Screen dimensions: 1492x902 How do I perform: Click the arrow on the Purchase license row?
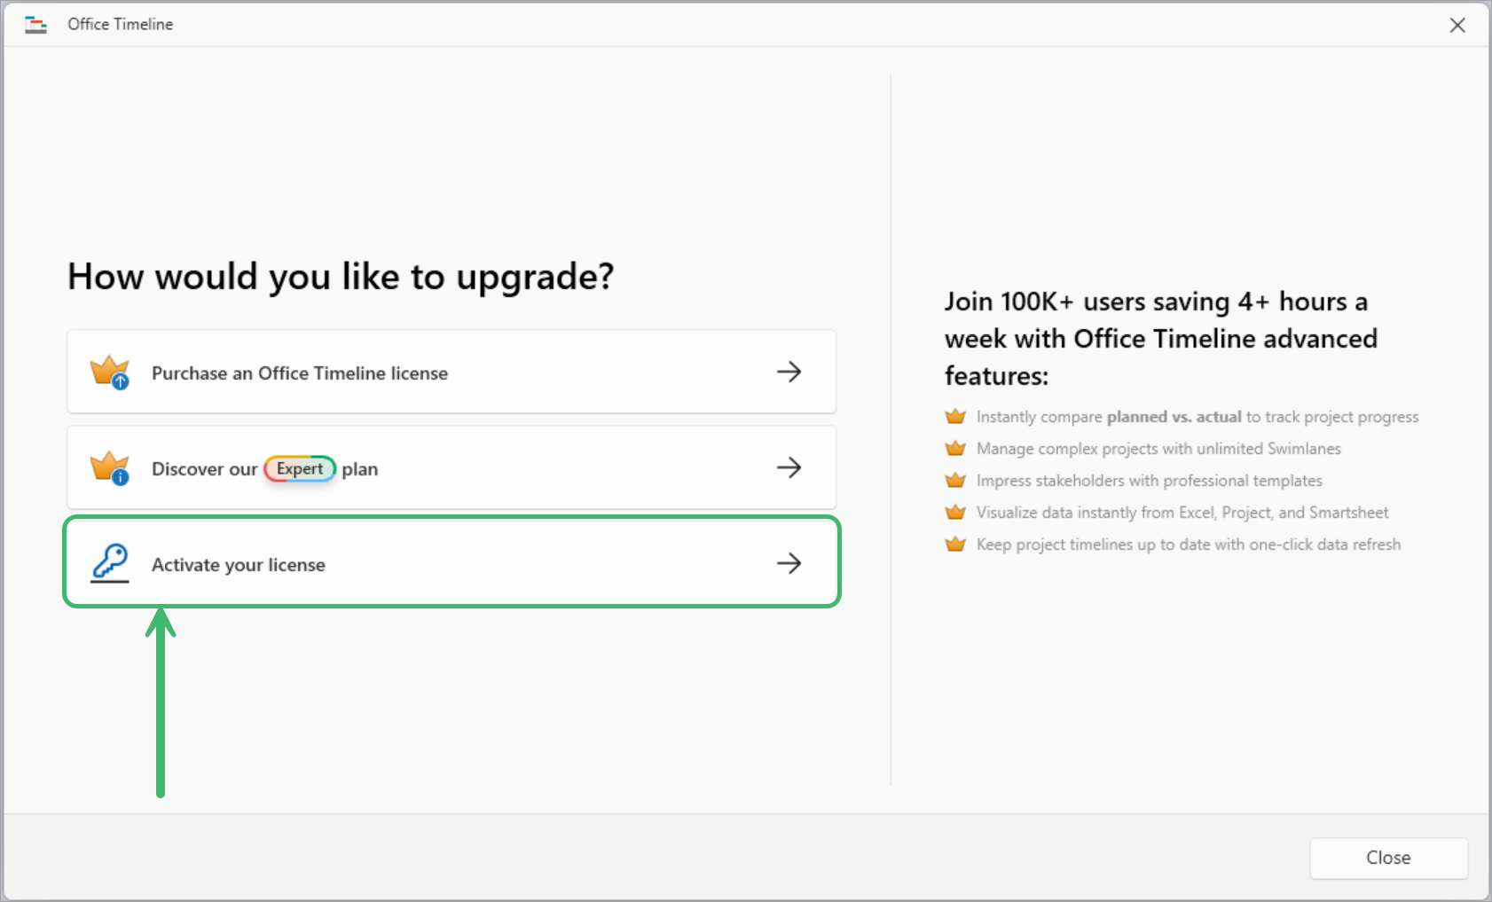click(789, 372)
